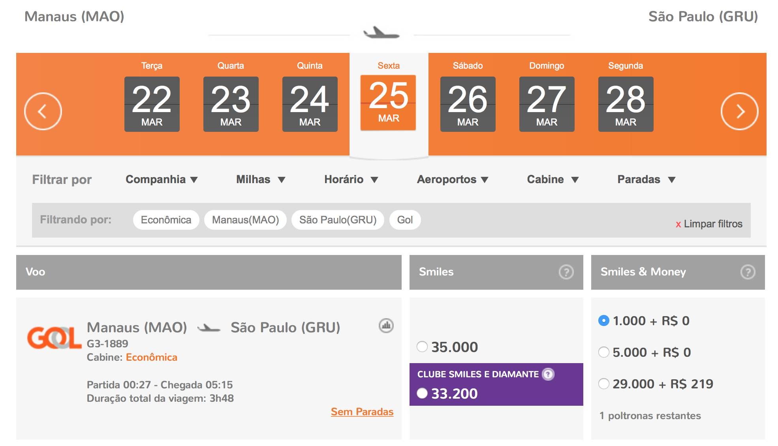Image resolution: width=778 pixels, height=446 pixels.
Task: Choose the 5.000 + R$ 0 option
Action: point(603,352)
